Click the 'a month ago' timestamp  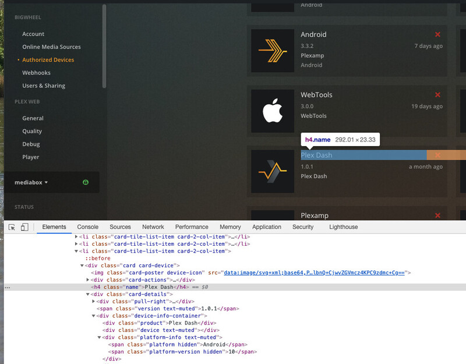point(426,167)
